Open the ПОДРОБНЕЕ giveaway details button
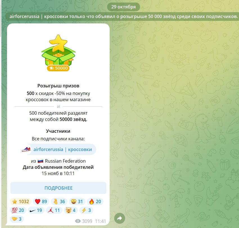 click(x=58, y=188)
